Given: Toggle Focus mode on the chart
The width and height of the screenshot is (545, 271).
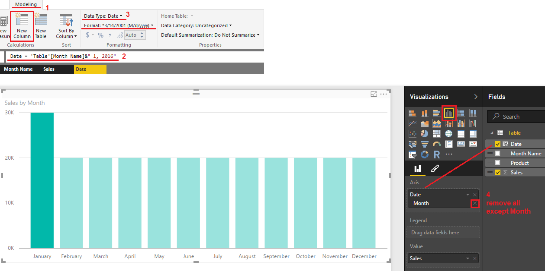Looking at the screenshot, I should click(374, 94).
